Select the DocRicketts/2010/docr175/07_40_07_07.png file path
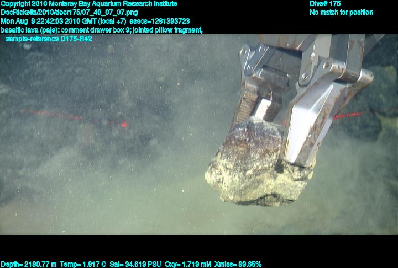Image resolution: width=398 pixels, height=268 pixels. (69, 13)
